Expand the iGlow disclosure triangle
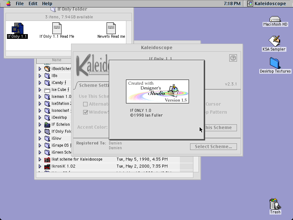The height and width of the screenshot is (220, 293). click(x=40, y=139)
